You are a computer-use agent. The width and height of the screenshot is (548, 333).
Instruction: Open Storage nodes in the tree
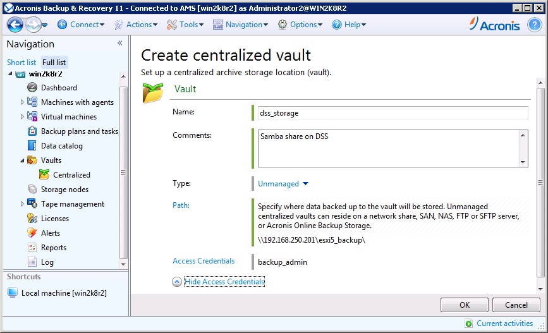point(64,190)
